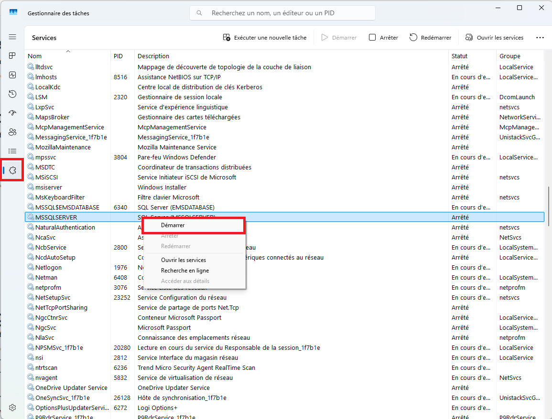Screen dimensions: 552x419
Task: Select the Services puzzle icon in sidebar
Action: pos(12,170)
